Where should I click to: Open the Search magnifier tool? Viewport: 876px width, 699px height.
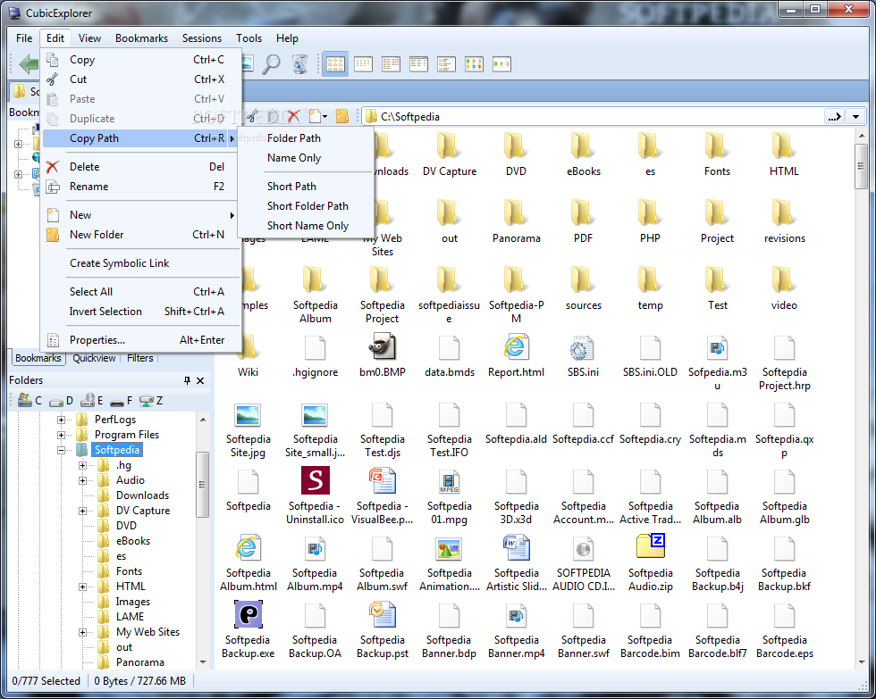coord(272,64)
